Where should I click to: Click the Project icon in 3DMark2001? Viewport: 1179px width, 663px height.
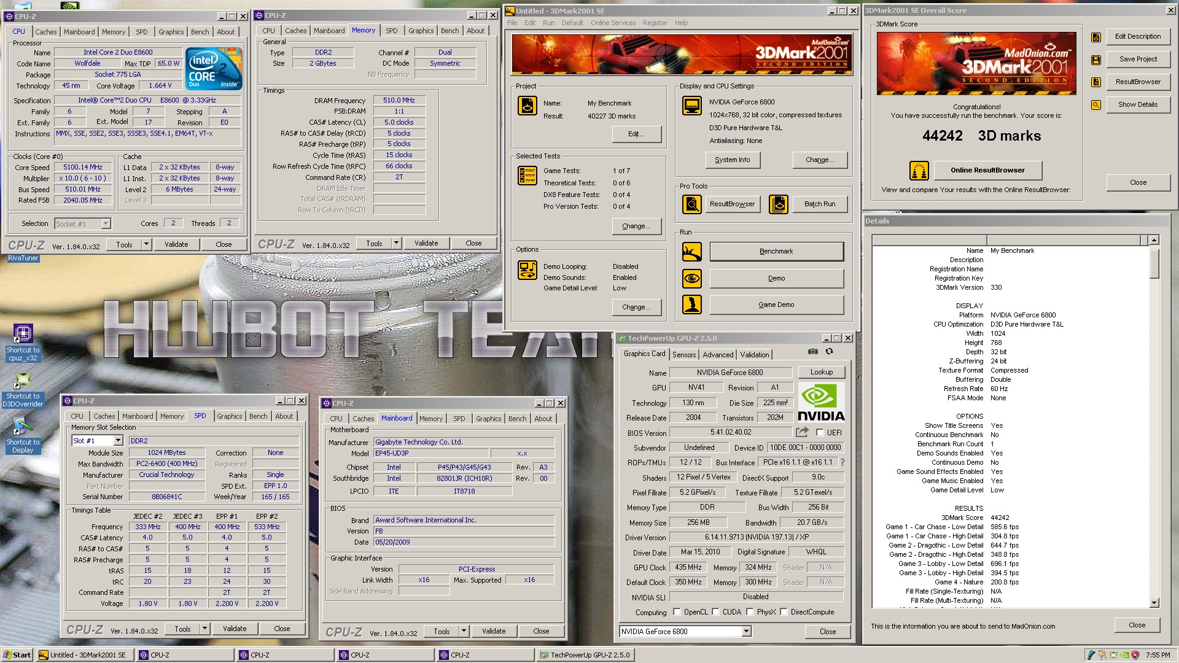click(527, 106)
